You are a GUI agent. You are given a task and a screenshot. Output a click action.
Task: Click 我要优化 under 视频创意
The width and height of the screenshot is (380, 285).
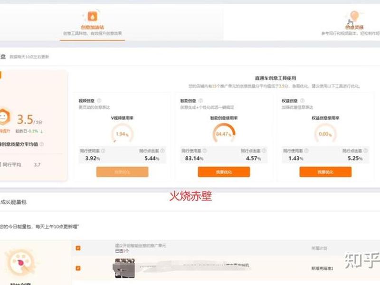(x=123, y=172)
